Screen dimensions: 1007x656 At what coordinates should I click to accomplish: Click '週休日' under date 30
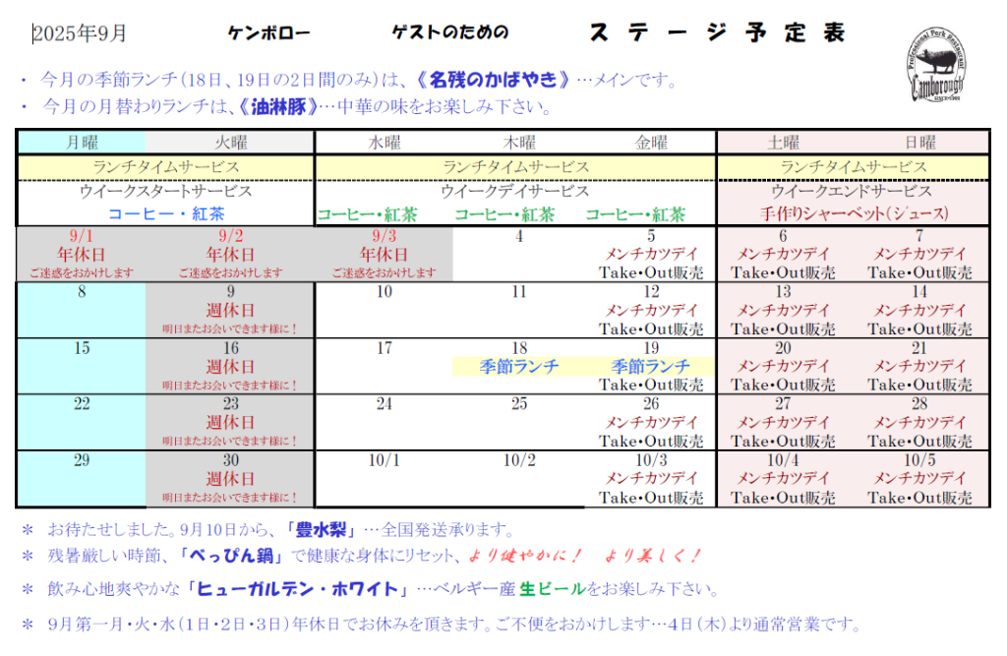pos(230,479)
